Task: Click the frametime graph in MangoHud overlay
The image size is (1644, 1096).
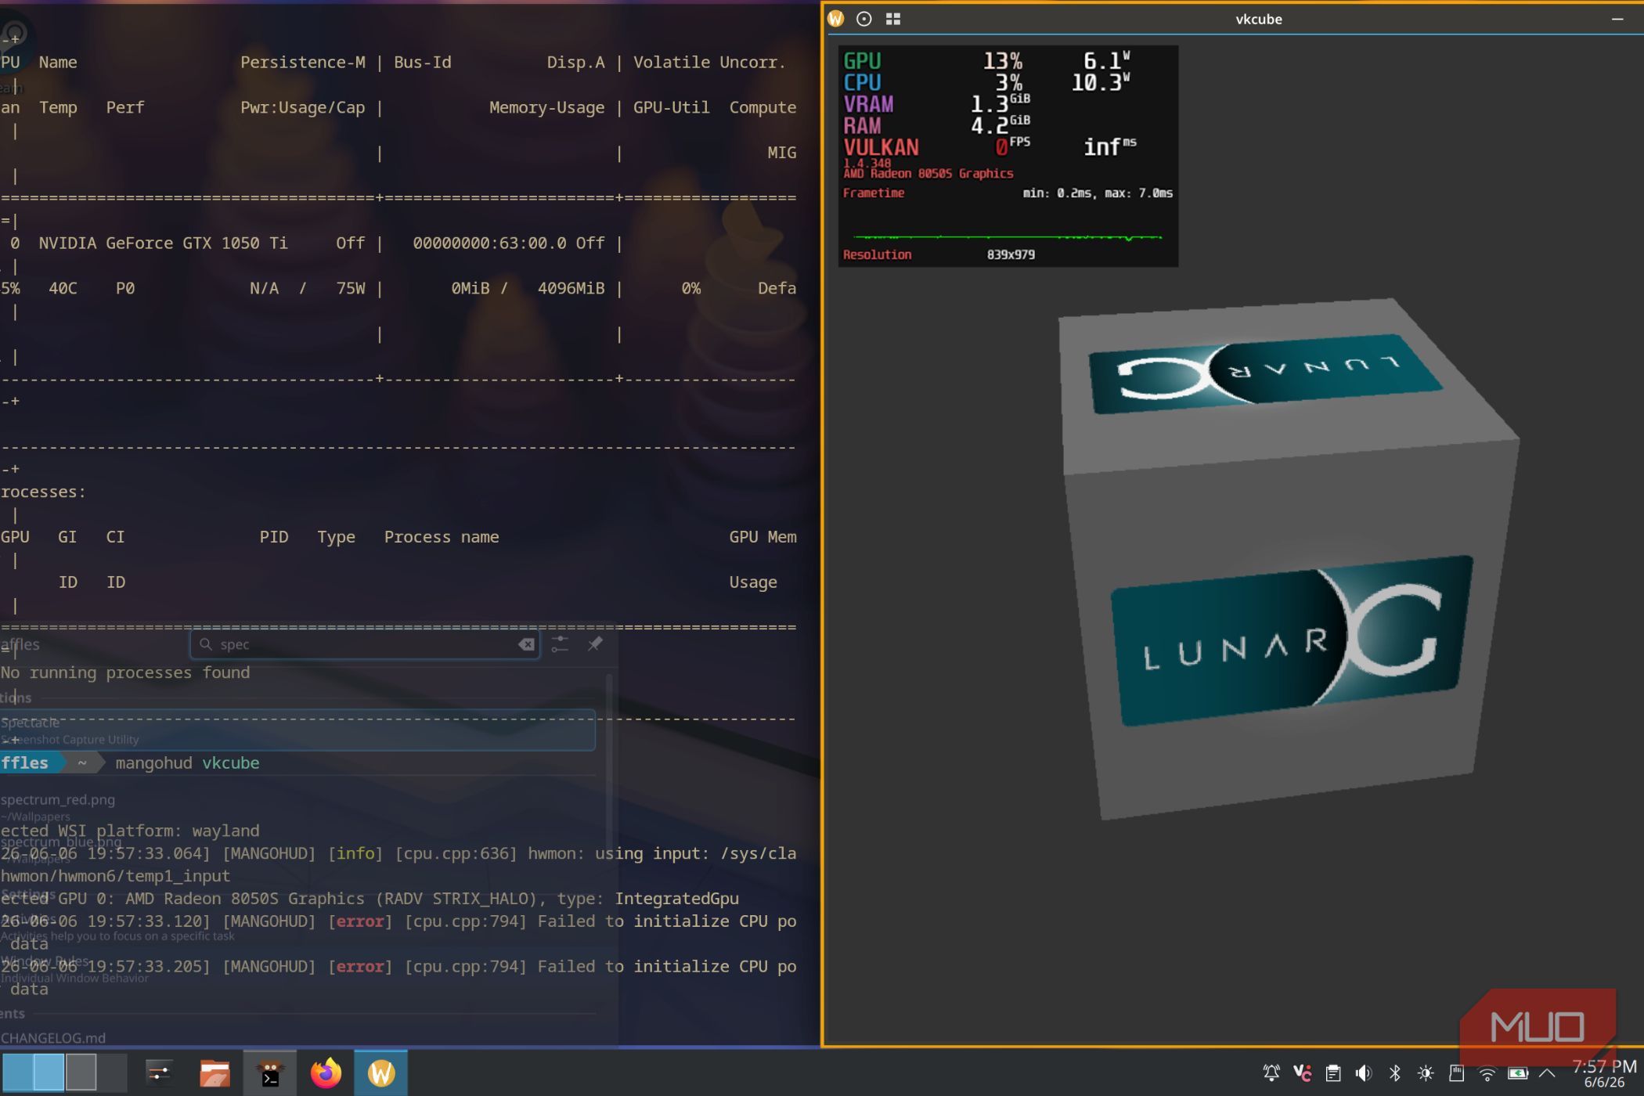Action: (x=1008, y=236)
